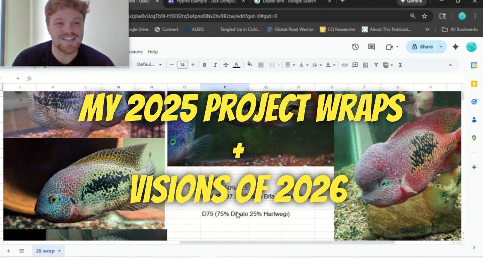Insert a comment toolbar icon

[x=355, y=65]
